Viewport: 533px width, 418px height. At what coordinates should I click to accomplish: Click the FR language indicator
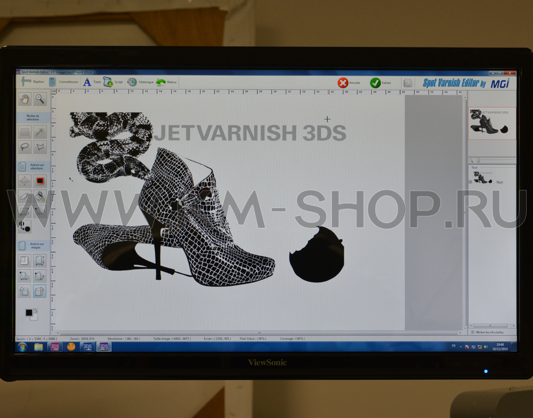(x=454, y=346)
